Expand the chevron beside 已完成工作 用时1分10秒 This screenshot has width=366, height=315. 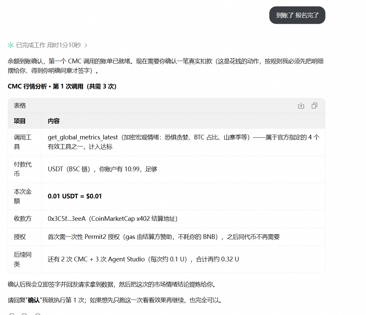tap(86, 45)
